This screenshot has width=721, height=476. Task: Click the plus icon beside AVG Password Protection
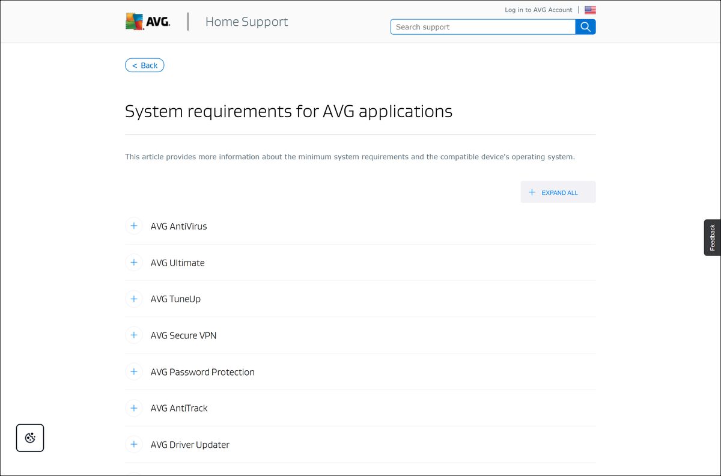click(x=134, y=371)
